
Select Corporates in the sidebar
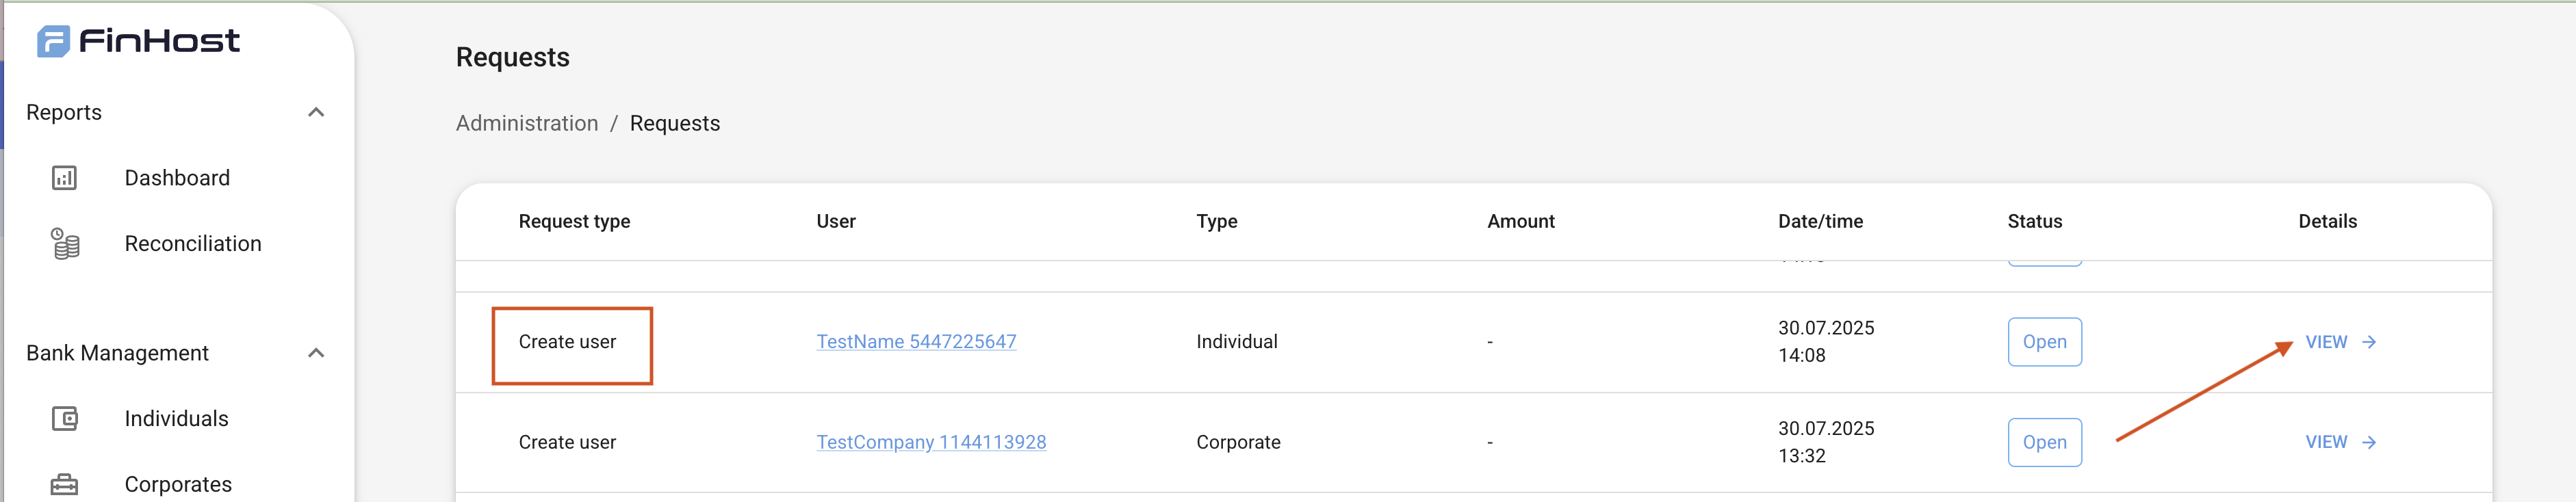[x=177, y=483]
